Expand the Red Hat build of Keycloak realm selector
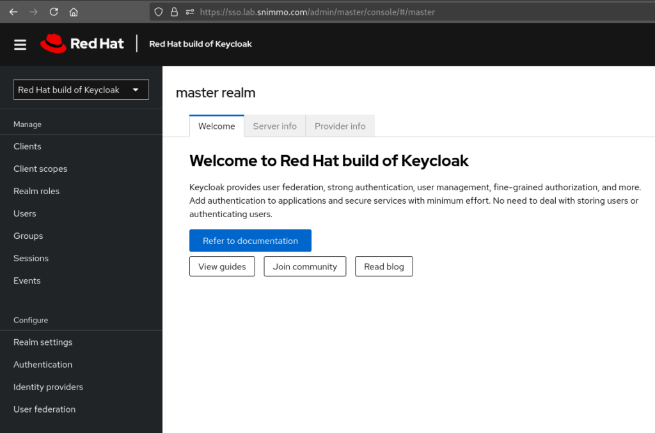The height and width of the screenshot is (433, 655). [81, 89]
